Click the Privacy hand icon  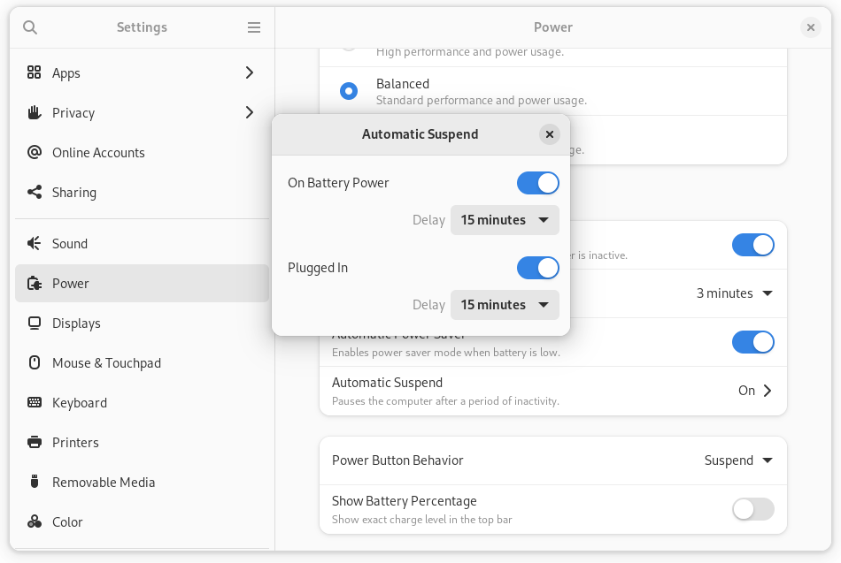point(35,112)
